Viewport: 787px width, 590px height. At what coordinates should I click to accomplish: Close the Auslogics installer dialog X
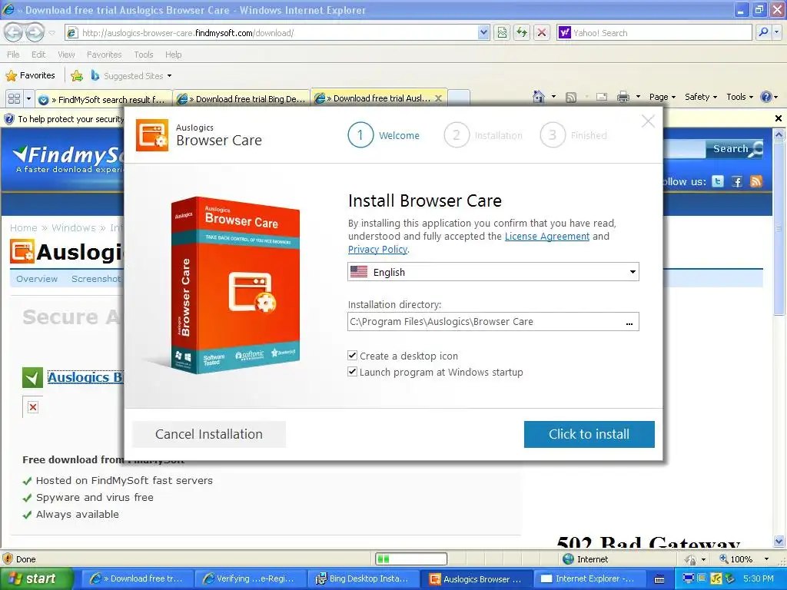click(x=648, y=121)
